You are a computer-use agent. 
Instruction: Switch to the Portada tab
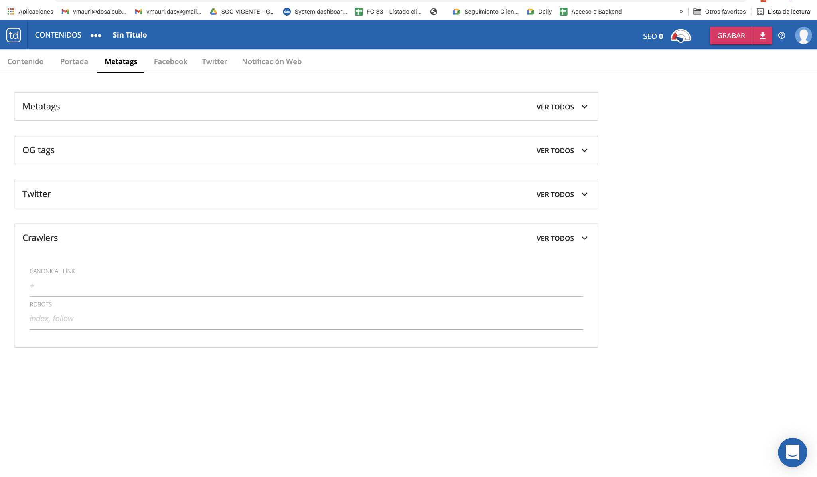(x=74, y=62)
